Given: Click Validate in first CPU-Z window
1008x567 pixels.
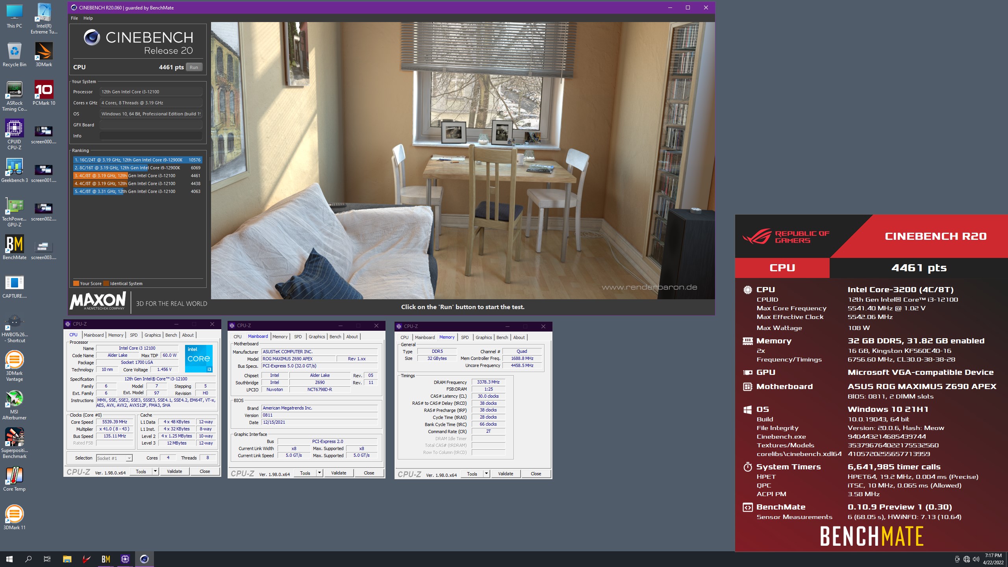Looking at the screenshot, I should (x=174, y=471).
